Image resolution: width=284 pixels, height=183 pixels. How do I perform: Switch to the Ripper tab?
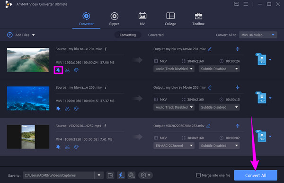[114, 19]
